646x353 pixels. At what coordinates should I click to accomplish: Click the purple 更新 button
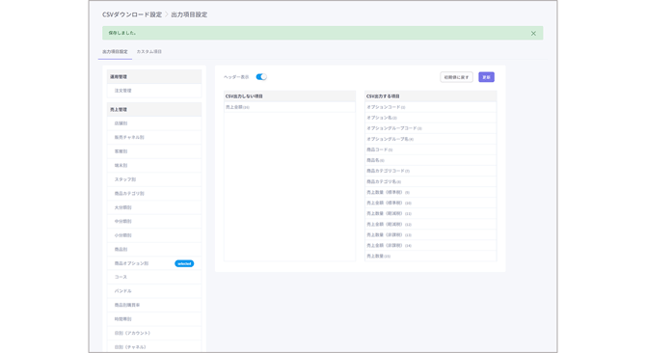pos(486,77)
